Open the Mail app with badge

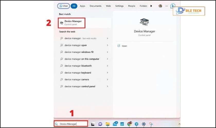[115, 124]
